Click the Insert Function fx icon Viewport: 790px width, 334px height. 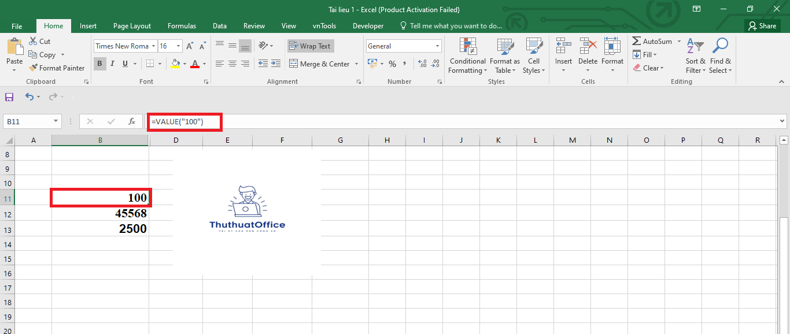(x=132, y=121)
